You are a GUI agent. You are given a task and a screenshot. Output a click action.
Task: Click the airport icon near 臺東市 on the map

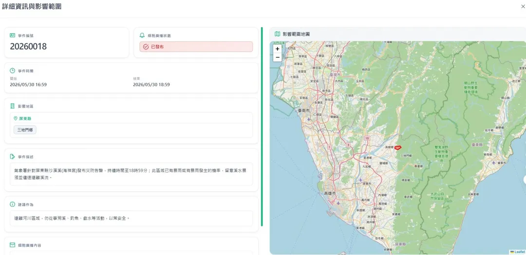[493, 163]
